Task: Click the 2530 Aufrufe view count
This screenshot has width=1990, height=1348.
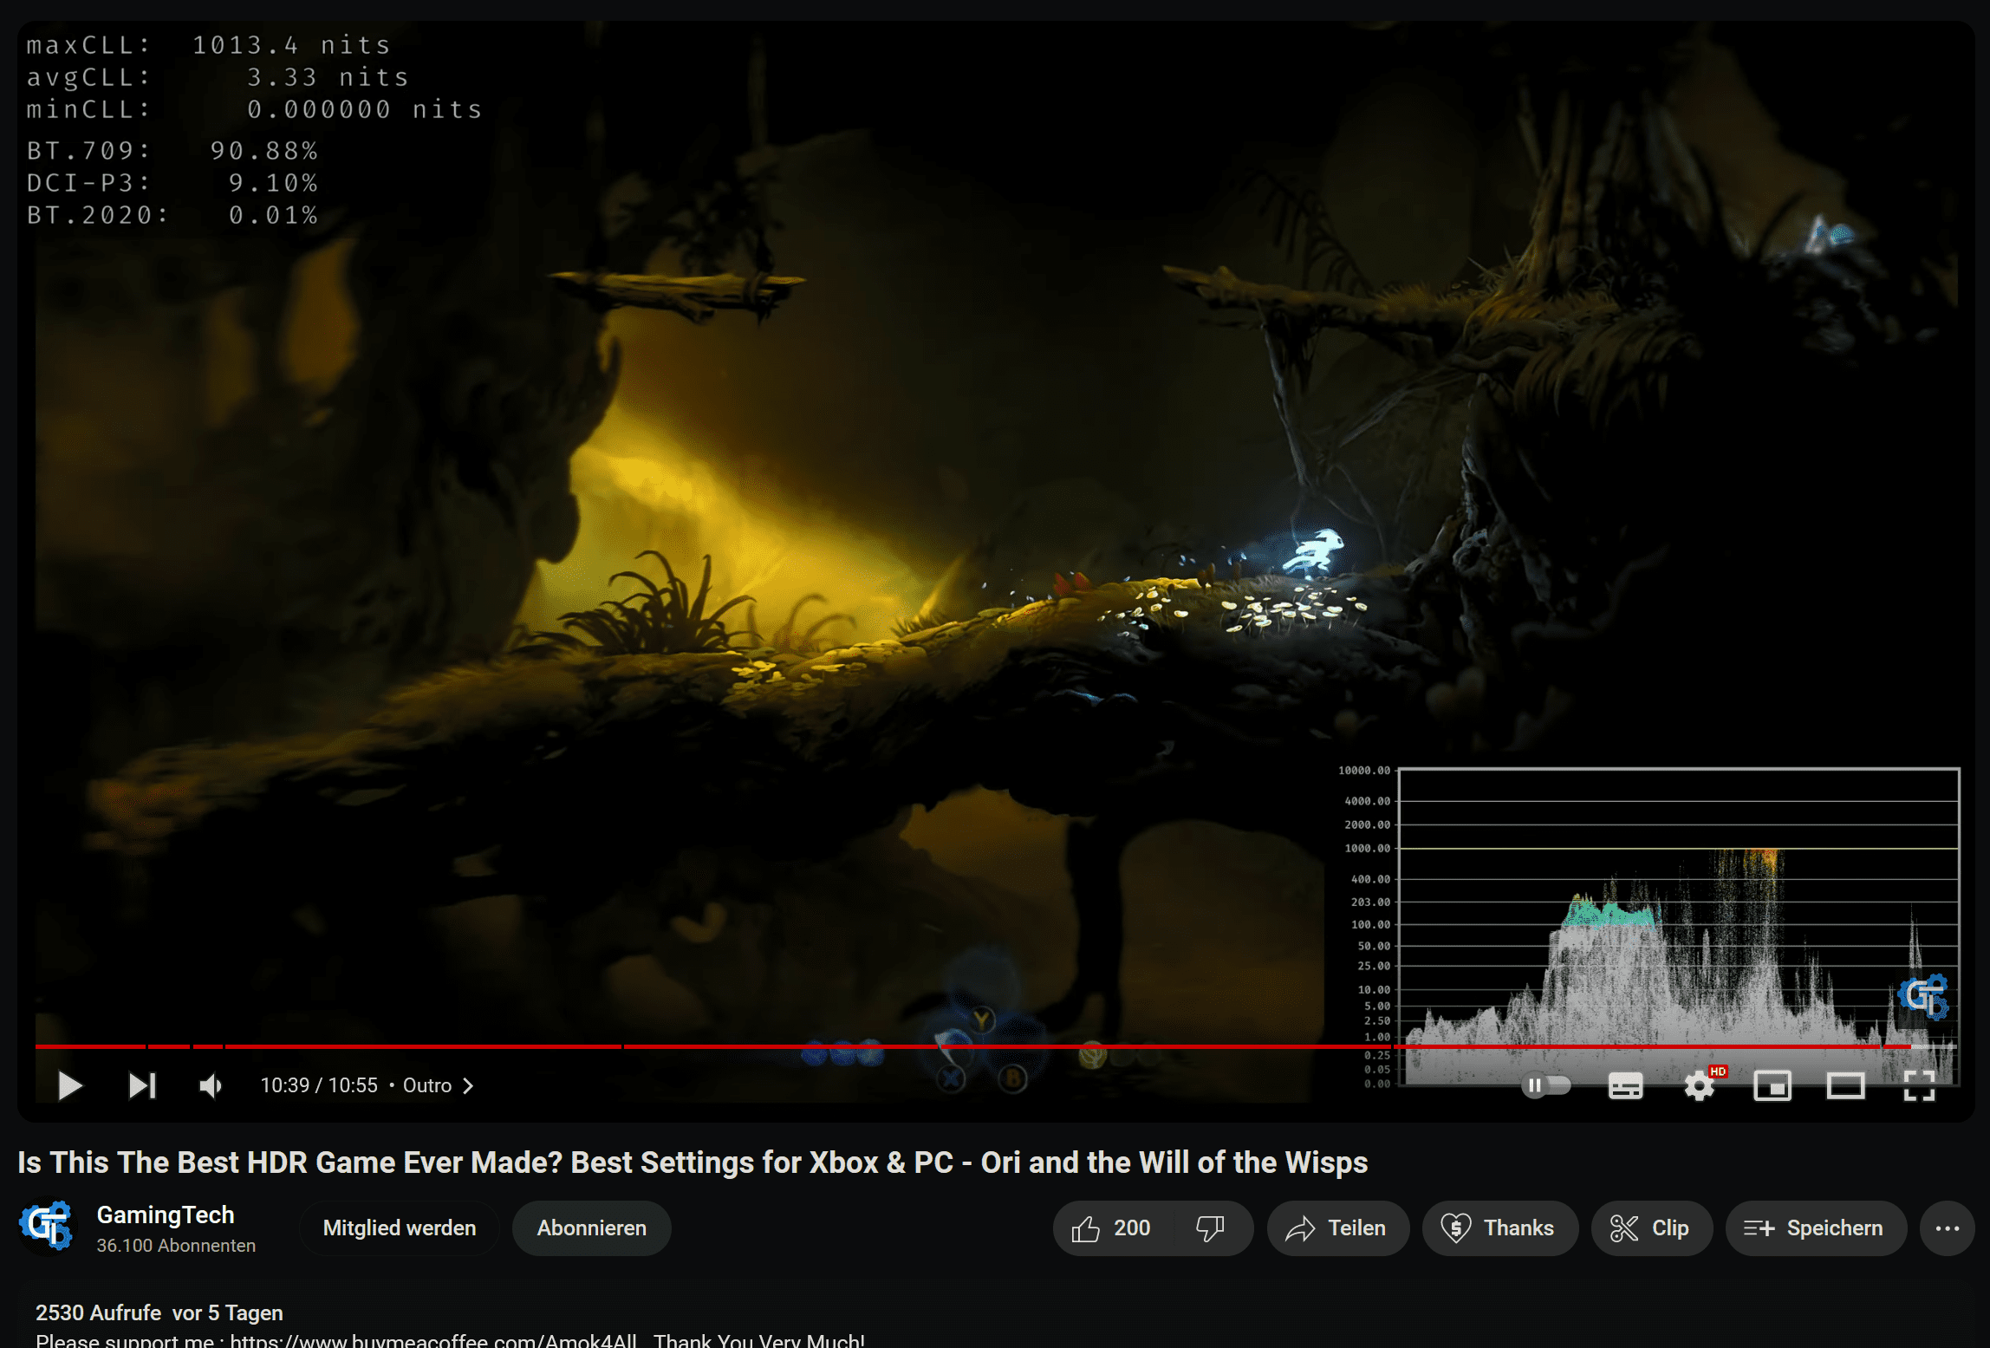Action: (x=98, y=1312)
